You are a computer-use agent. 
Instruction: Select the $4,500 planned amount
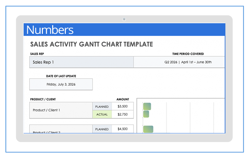tap(123, 129)
